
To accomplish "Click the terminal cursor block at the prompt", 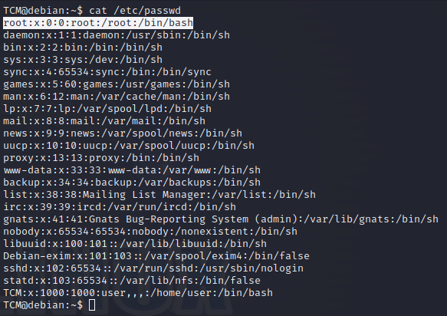I will coord(92,304).
